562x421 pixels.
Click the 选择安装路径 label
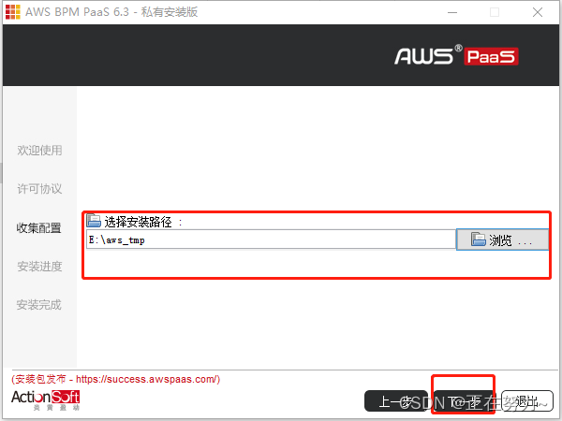138,222
